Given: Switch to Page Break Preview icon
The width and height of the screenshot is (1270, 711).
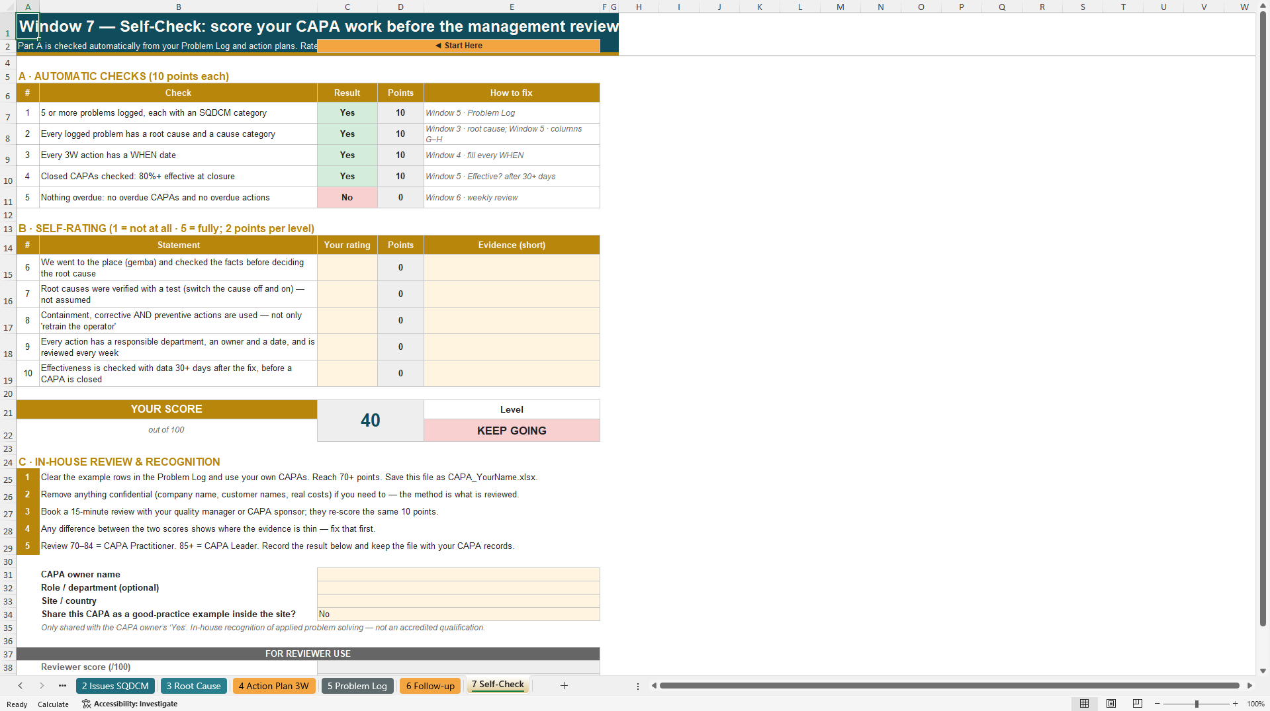Looking at the screenshot, I should point(1138,704).
